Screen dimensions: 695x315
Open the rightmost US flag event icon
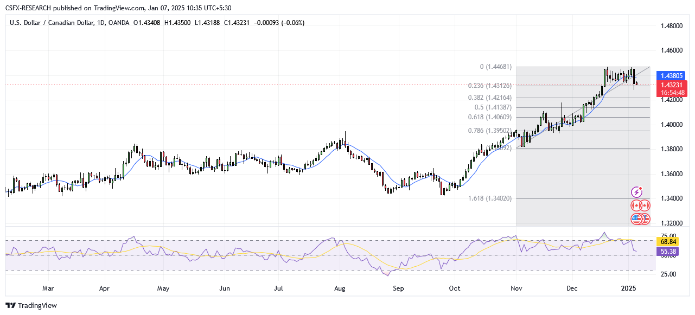click(x=645, y=219)
